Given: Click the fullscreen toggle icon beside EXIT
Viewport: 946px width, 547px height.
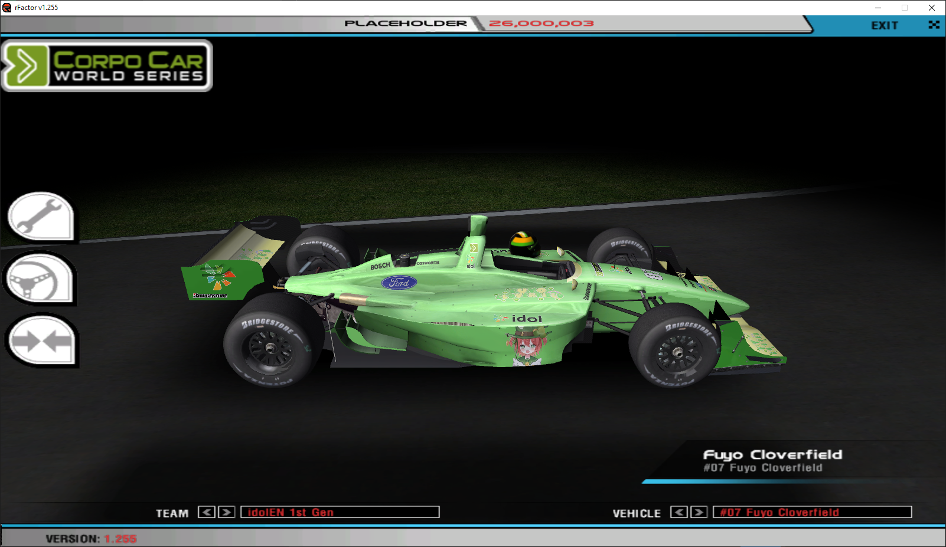Looking at the screenshot, I should tap(934, 25).
